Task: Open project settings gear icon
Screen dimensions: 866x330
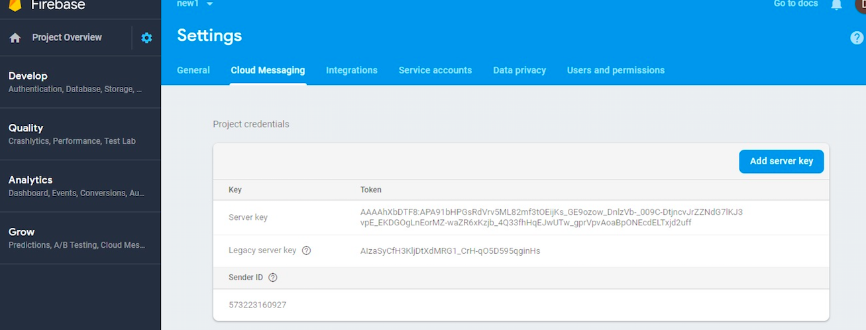Action: [146, 38]
